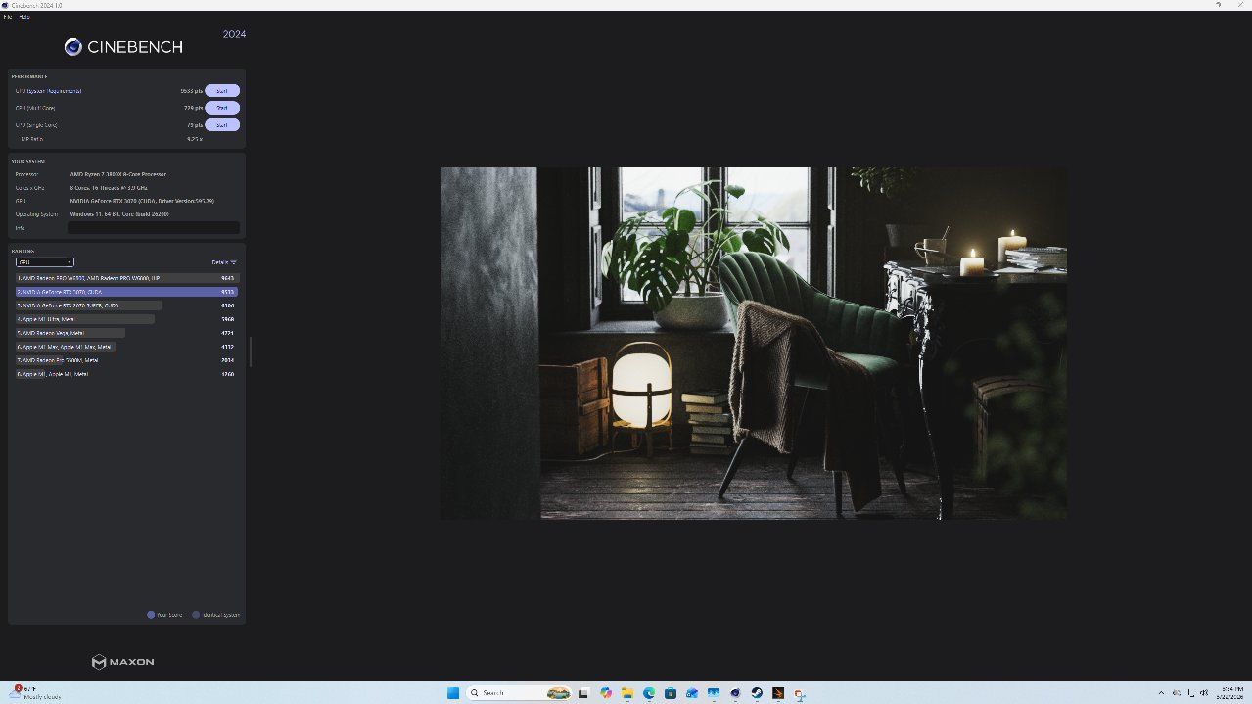Start the GPU benchmark test
This screenshot has width=1252, height=704.
221,91
